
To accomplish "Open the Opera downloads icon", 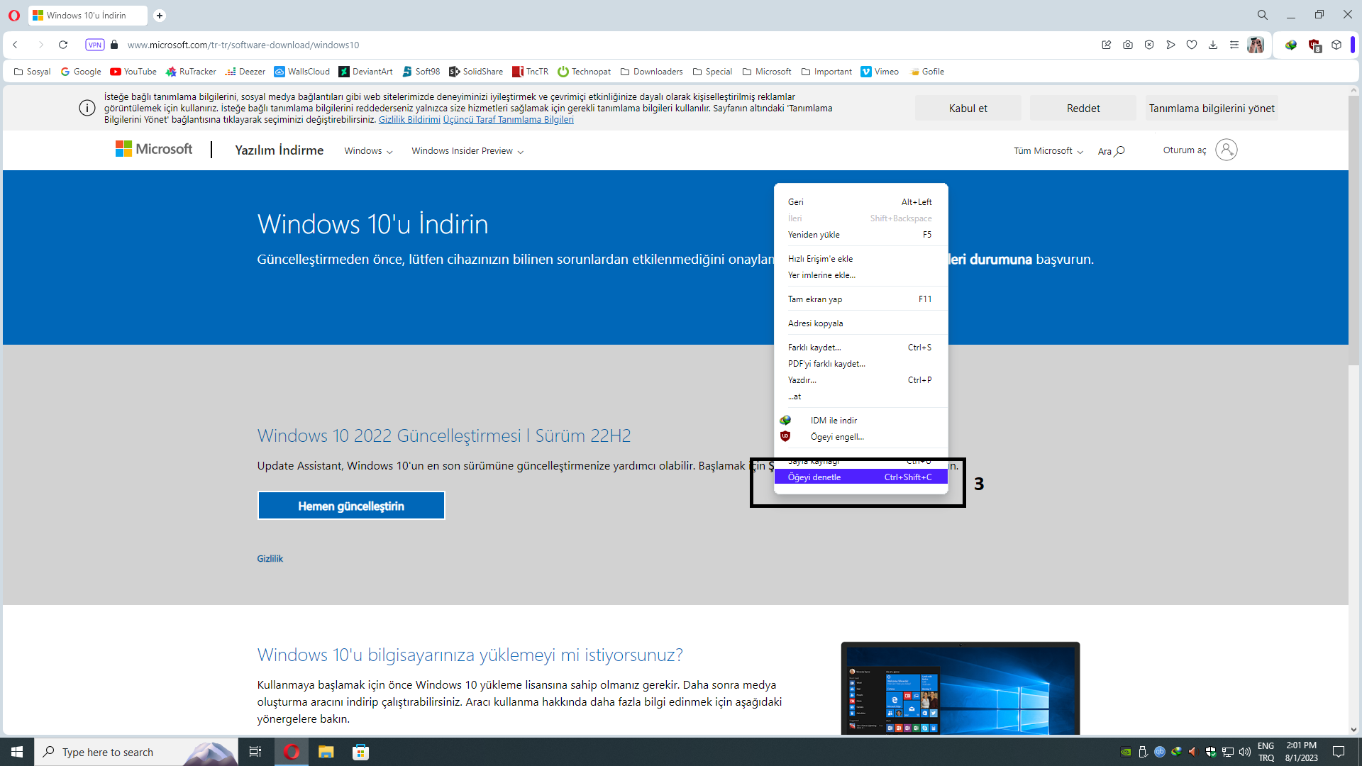I will [1213, 45].
